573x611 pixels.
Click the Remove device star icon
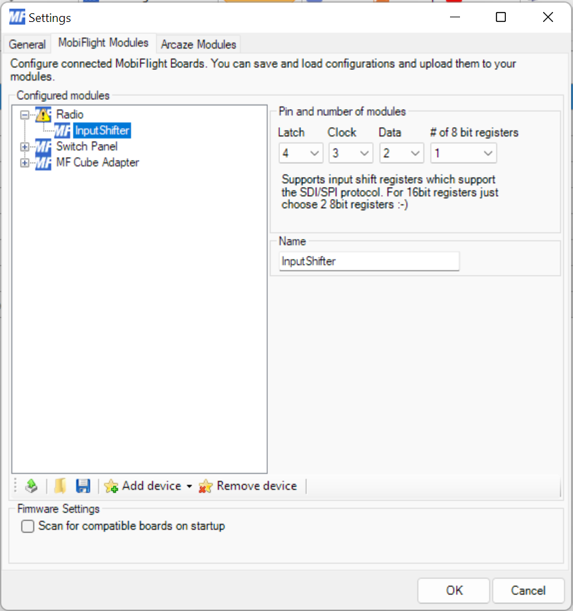pos(205,486)
